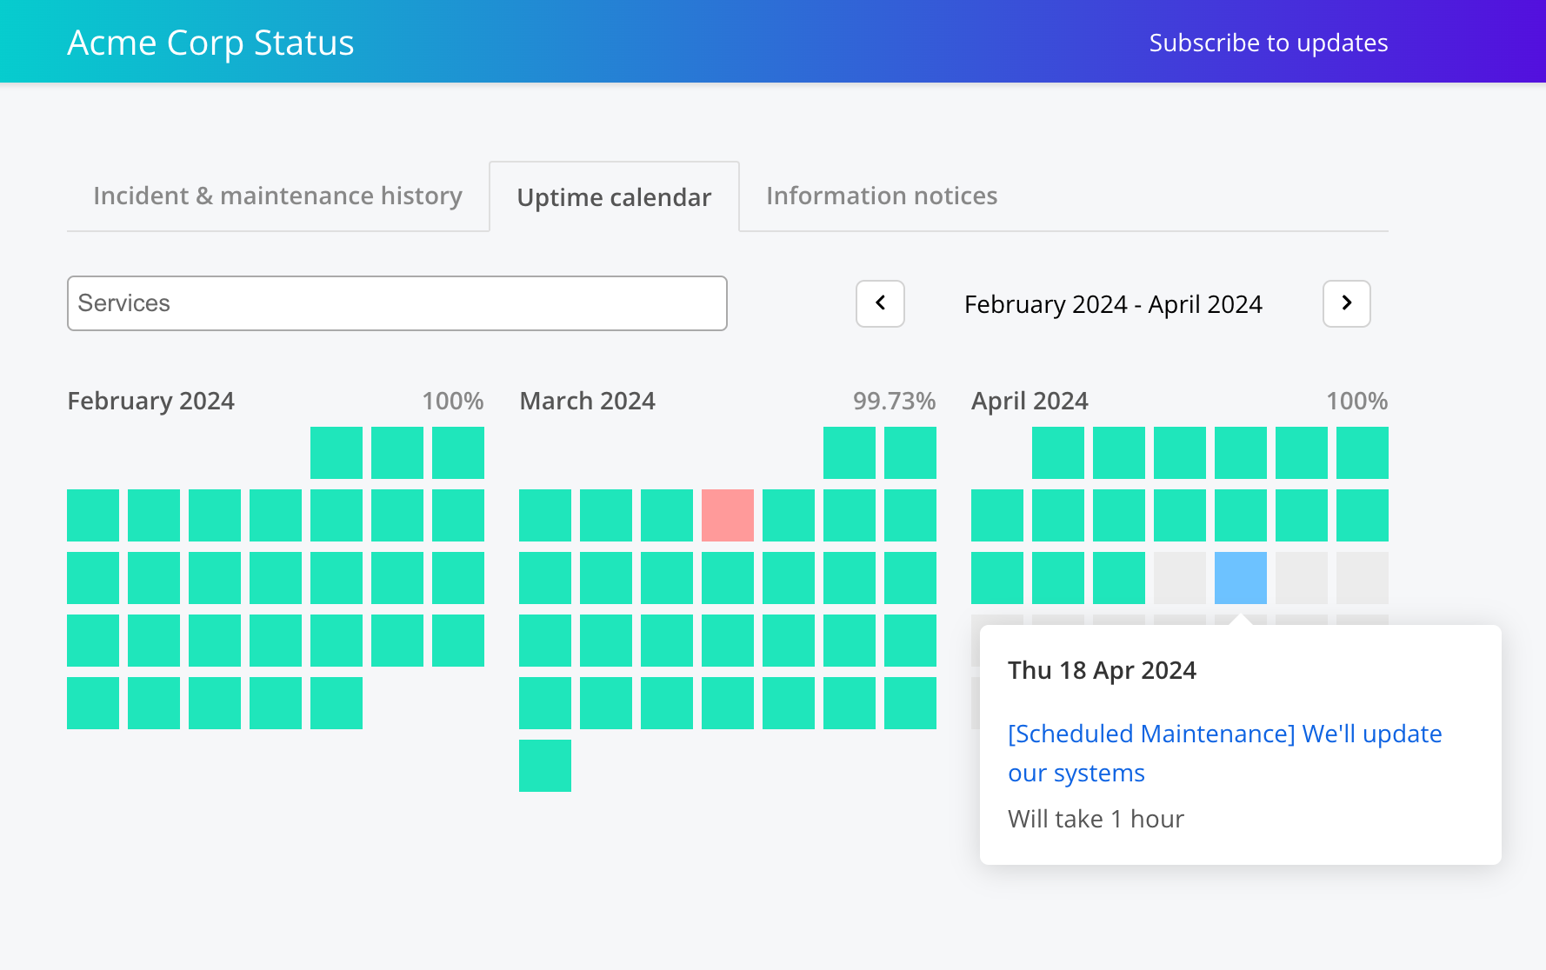Click the first green square of April 2024

(x=1058, y=453)
